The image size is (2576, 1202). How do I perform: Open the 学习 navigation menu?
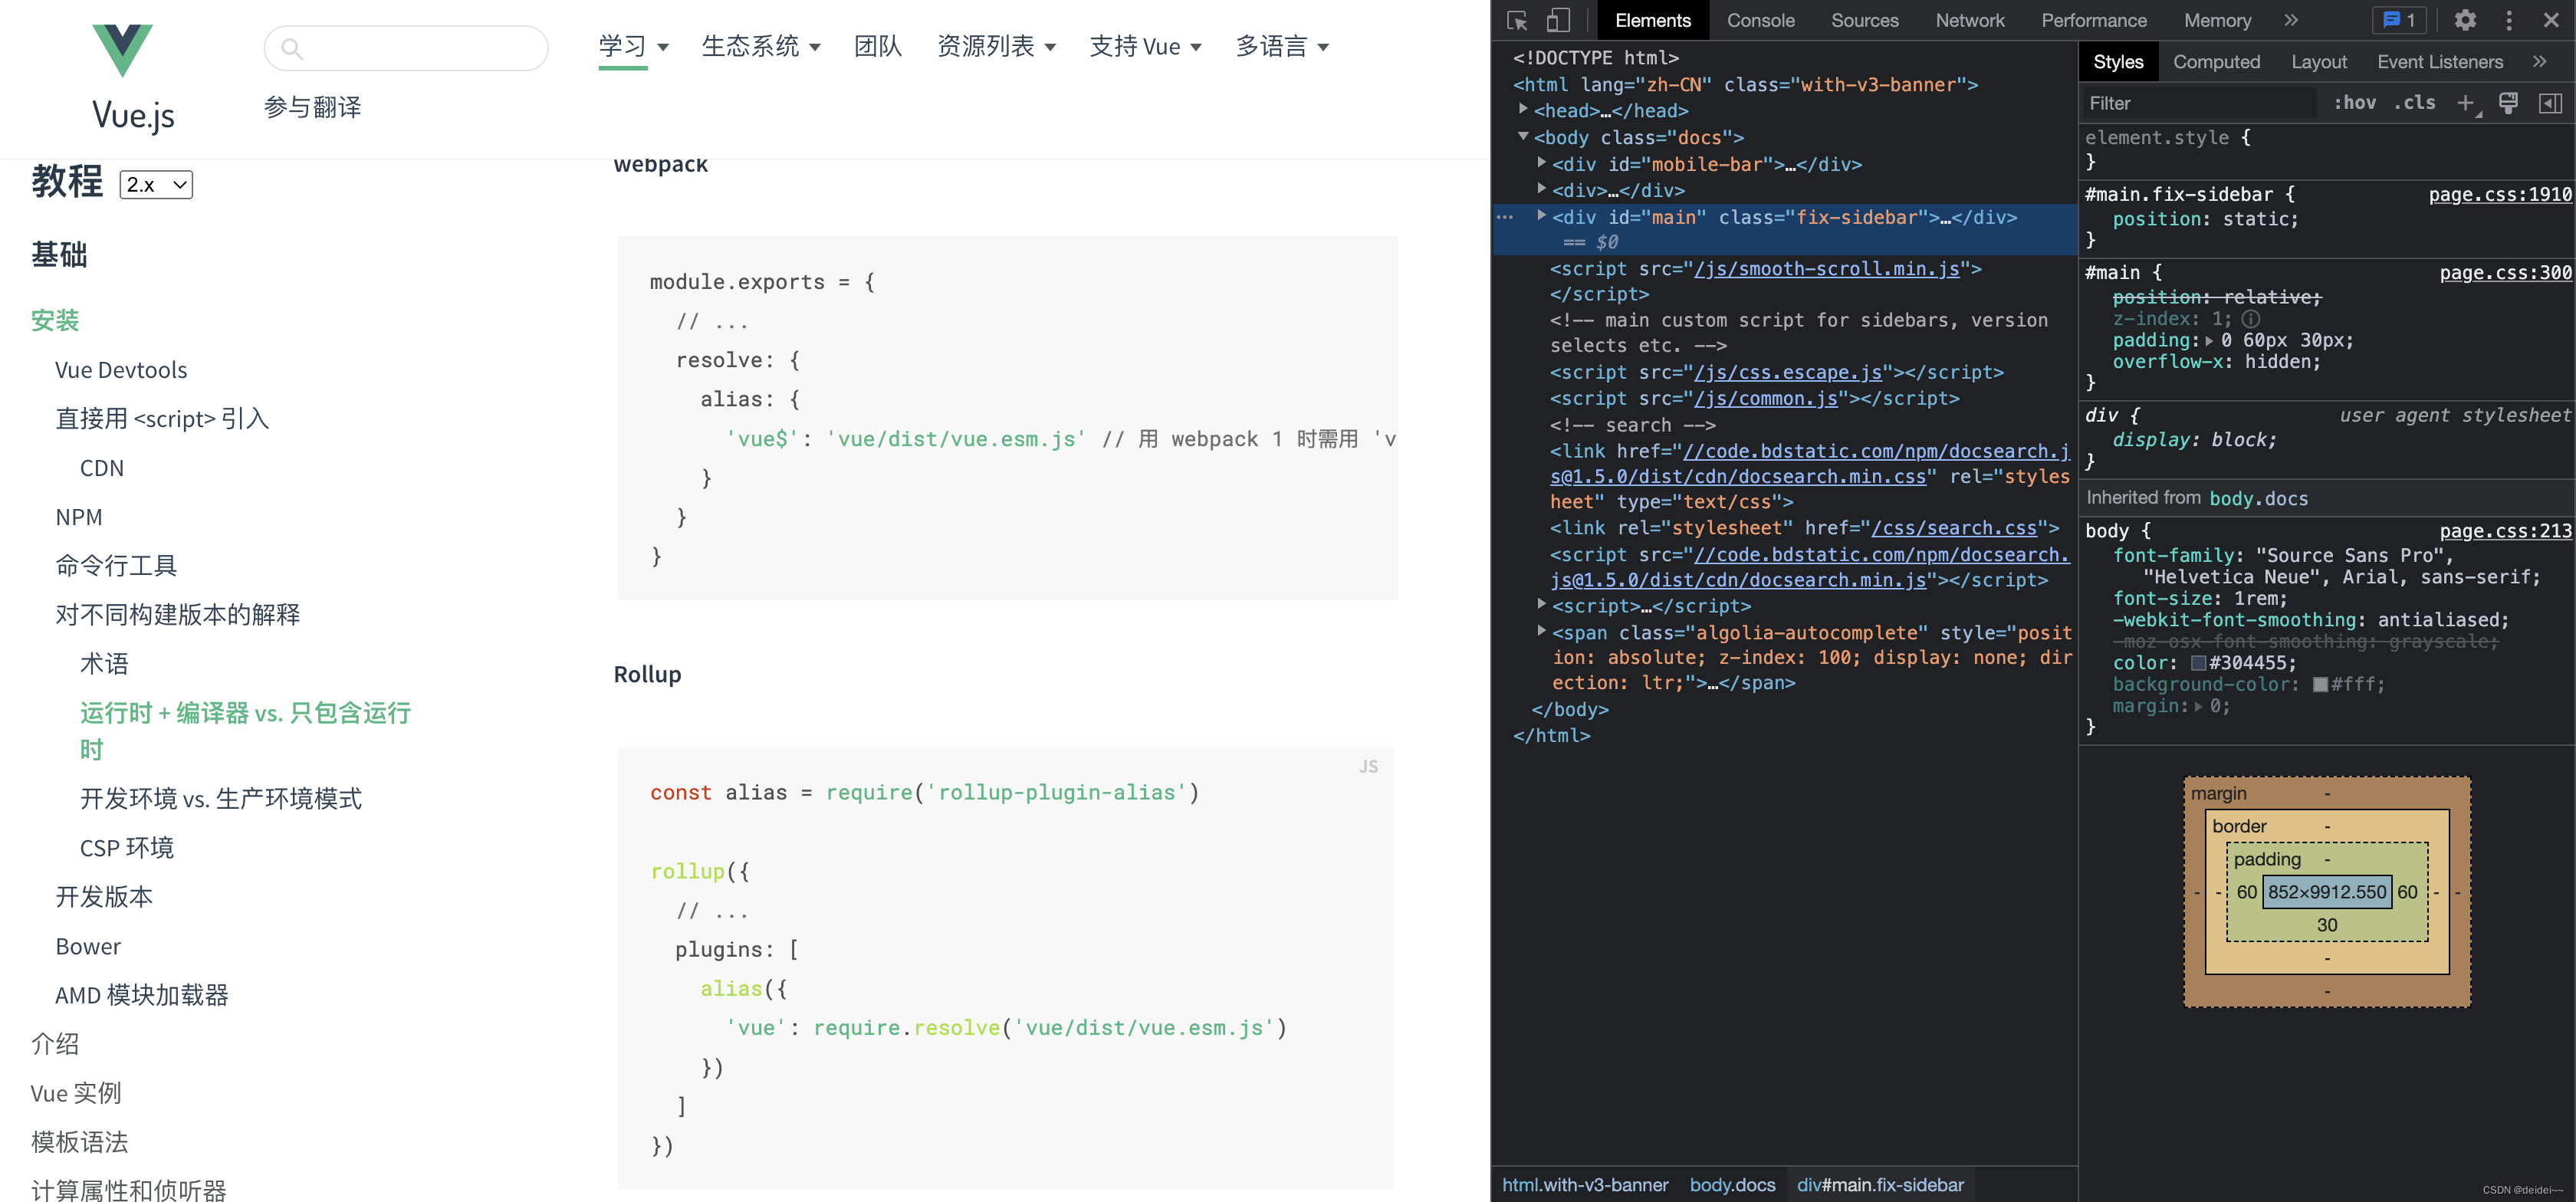click(628, 44)
